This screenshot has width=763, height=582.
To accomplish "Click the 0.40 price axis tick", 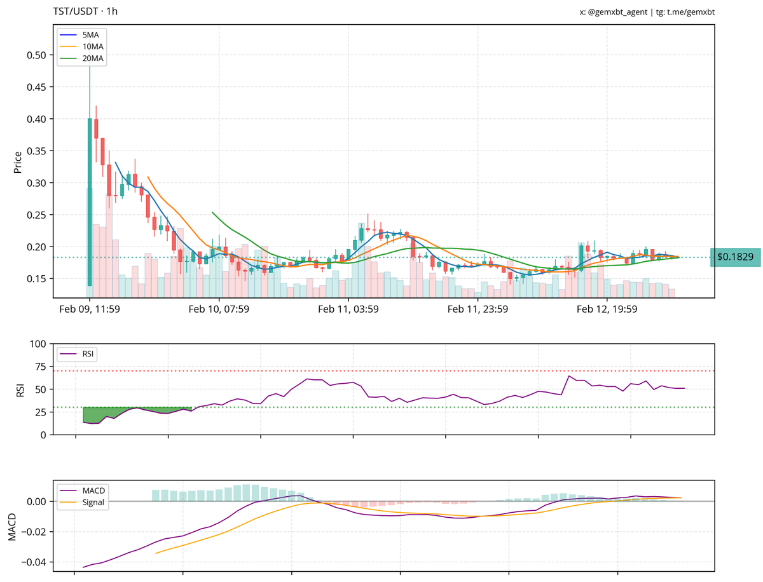I will 36,119.
